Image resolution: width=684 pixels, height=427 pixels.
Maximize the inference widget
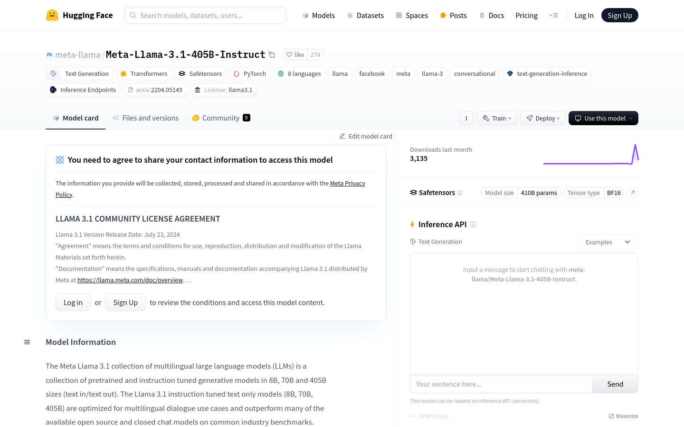624,416
